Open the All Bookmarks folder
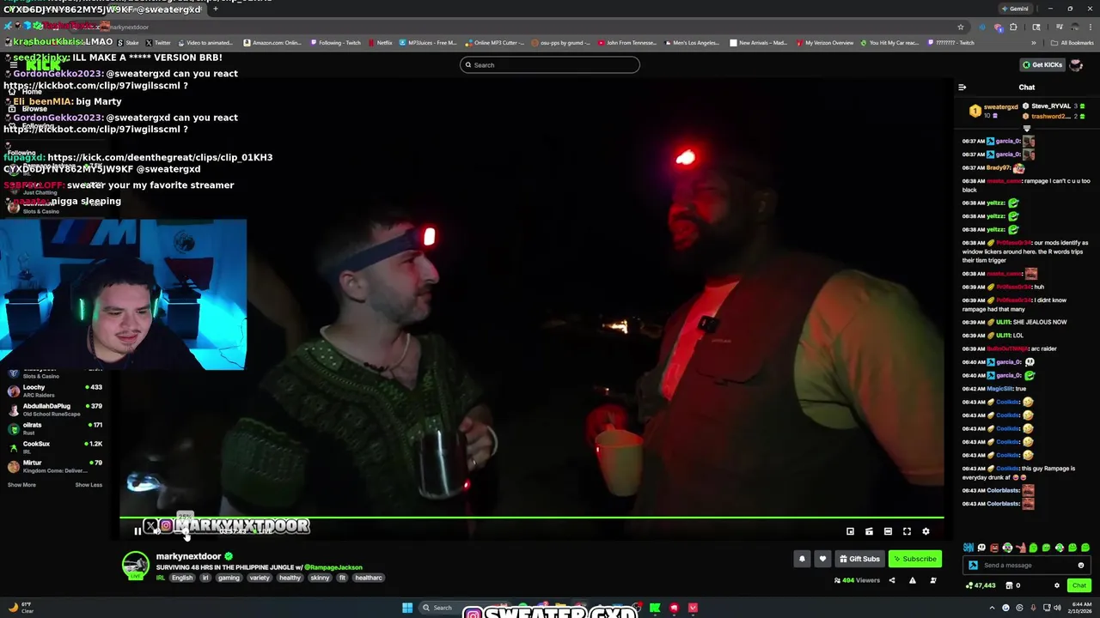This screenshot has height=618, width=1100. (1072, 42)
